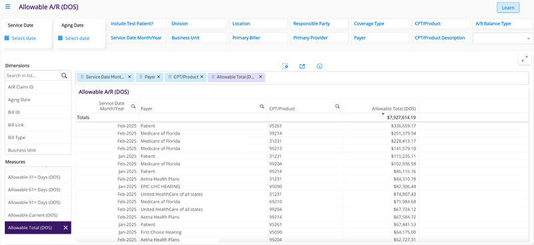The width and height of the screenshot is (534, 245).
Task: Click amount $64,175.00
Action: point(405,232)
